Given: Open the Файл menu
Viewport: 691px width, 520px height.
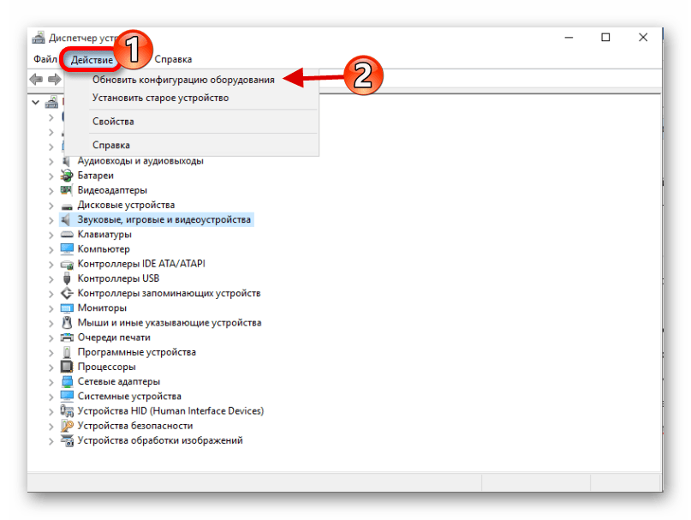Looking at the screenshot, I should click(x=45, y=59).
